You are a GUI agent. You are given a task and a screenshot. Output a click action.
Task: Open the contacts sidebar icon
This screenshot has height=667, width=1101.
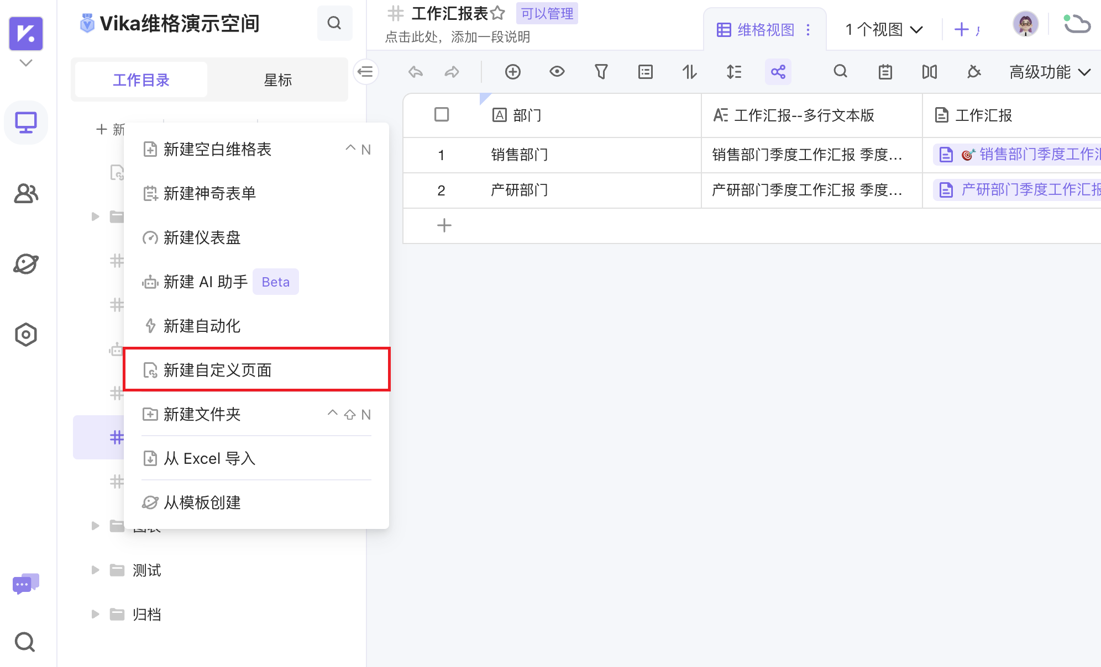point(26,193)
